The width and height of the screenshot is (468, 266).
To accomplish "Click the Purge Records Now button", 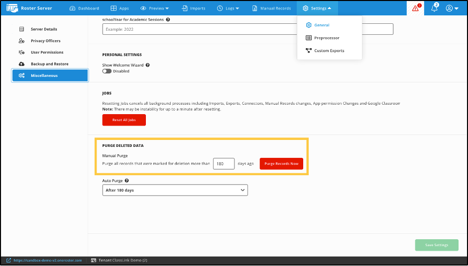I will pos(281,164).
